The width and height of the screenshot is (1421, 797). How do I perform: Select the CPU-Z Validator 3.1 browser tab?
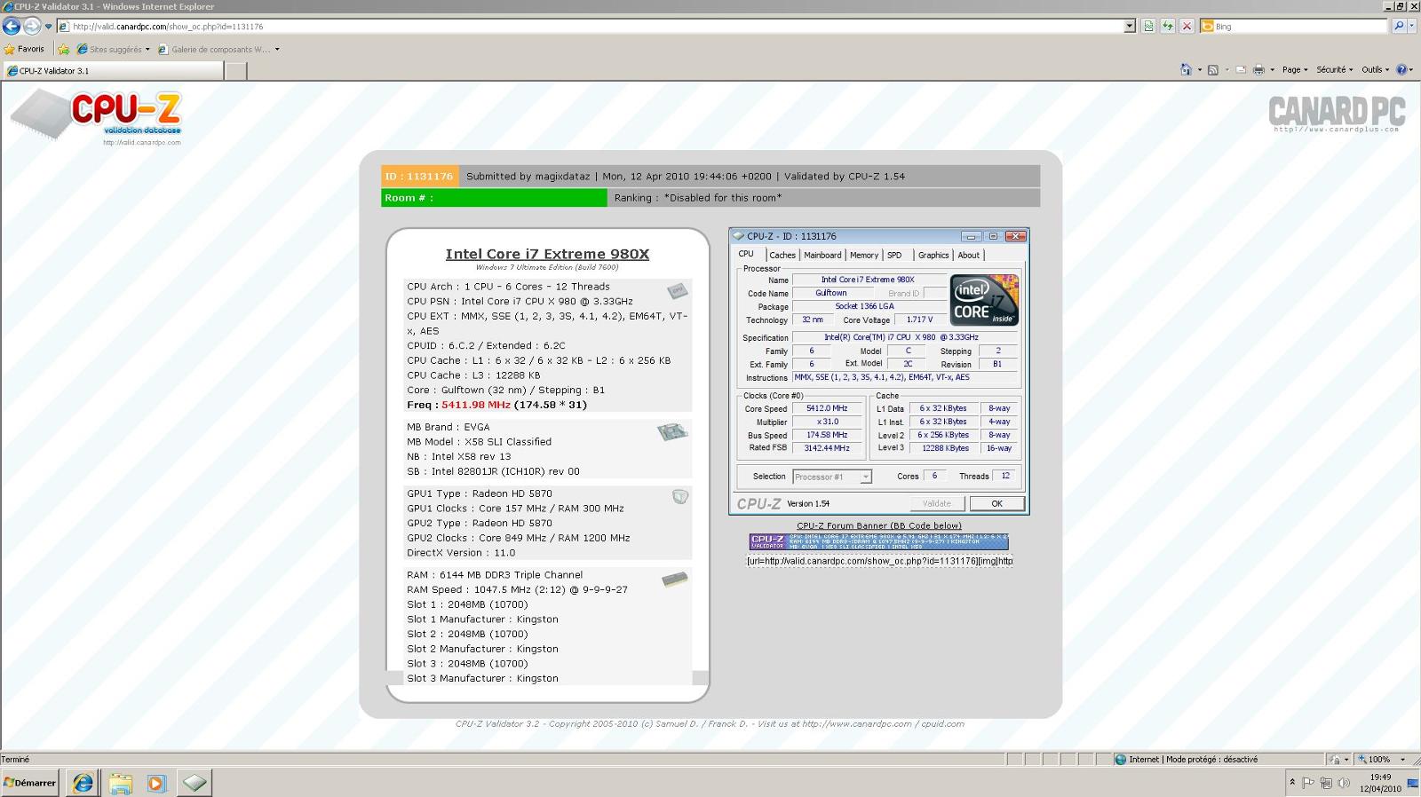pyautogui.click(x=113, y=71)
